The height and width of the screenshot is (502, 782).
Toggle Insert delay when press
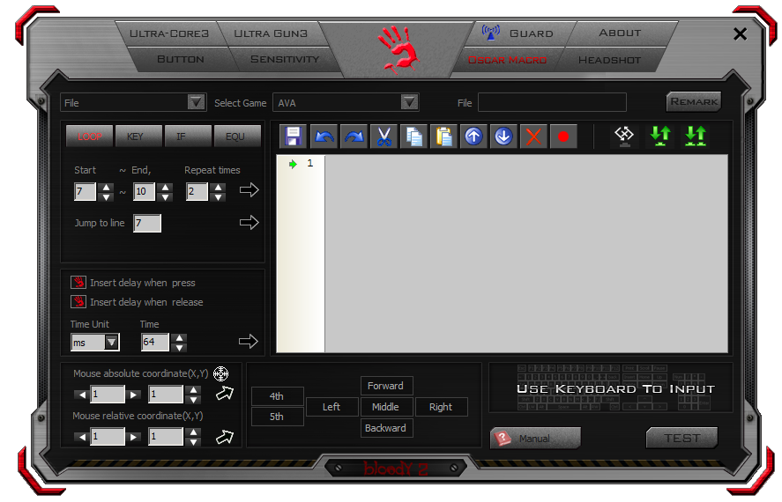(78, 283)
